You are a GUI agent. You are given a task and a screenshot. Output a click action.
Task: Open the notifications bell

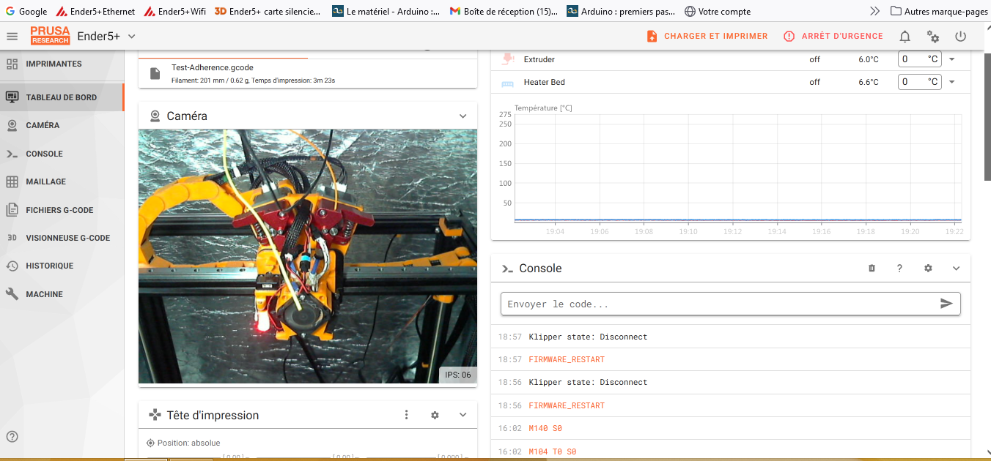point(905,36)
